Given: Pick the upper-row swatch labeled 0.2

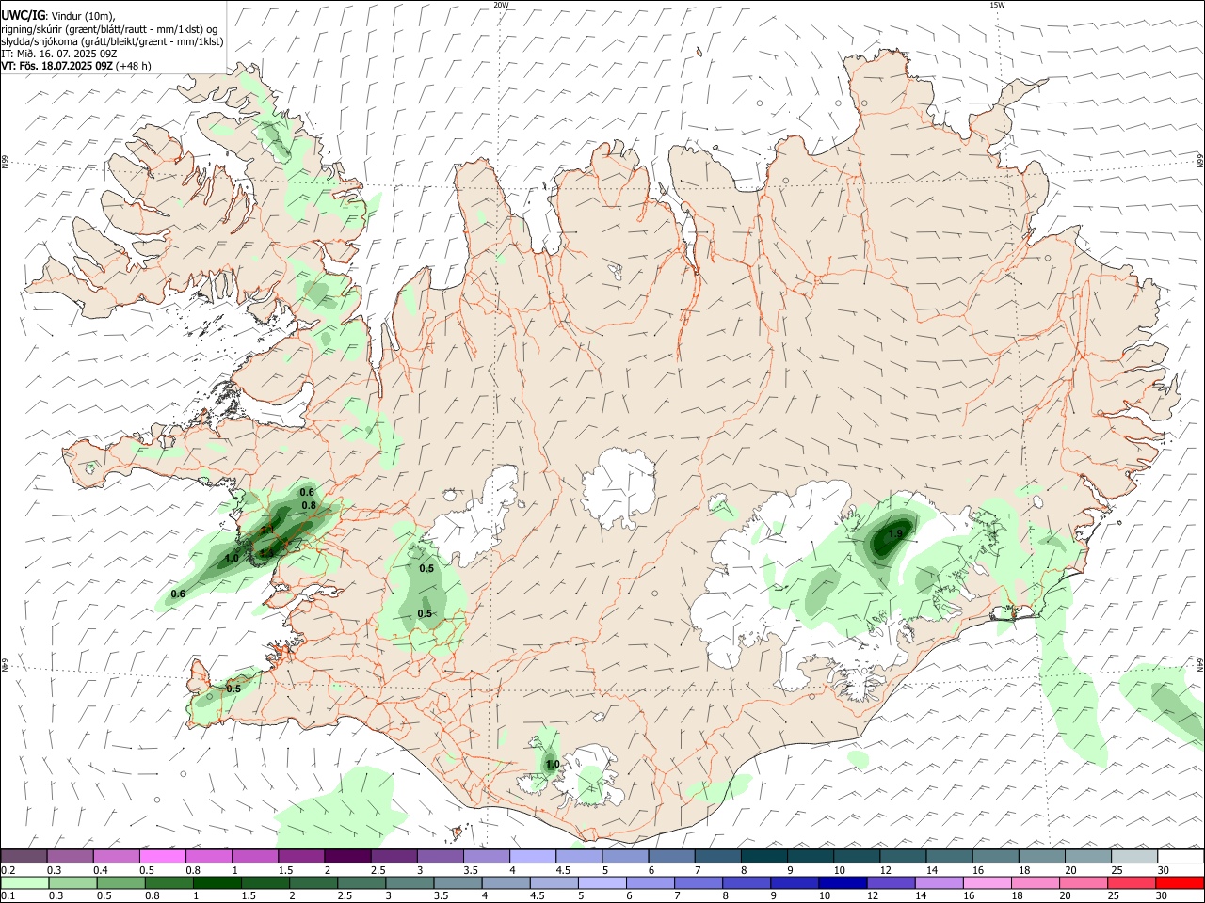Looking at the screenshot, I should (x=24, y=856).
